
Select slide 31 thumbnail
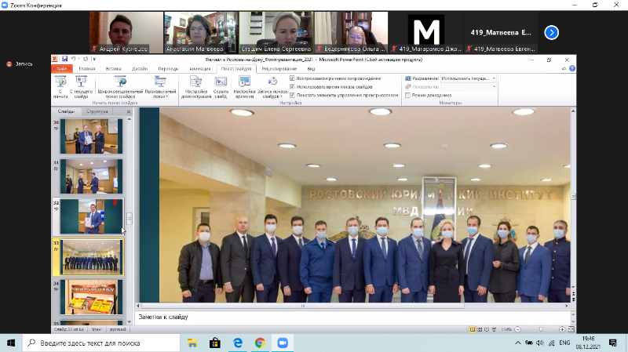91,176
